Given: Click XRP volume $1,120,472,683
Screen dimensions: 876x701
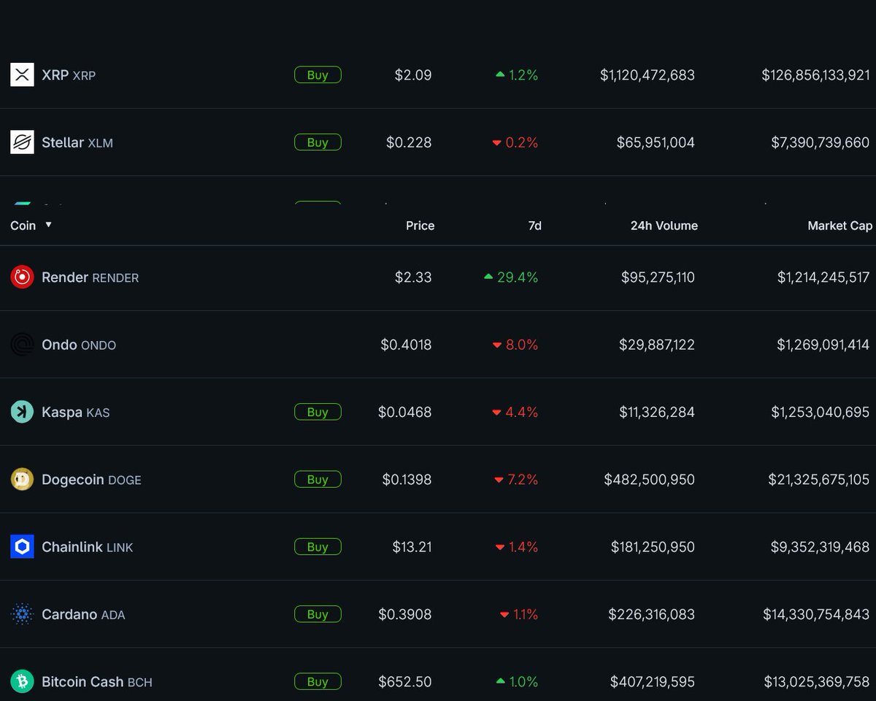Looking at the screenshot, I should pos(648,74).
